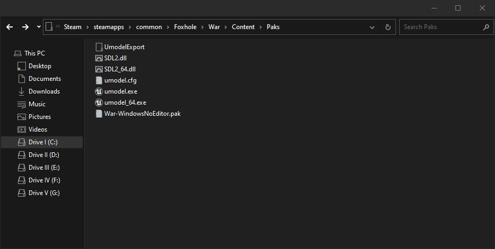This screenshot has height=249, width=495.
Task: Click the Content breadcrumb segment
Action: click(243, 27)
